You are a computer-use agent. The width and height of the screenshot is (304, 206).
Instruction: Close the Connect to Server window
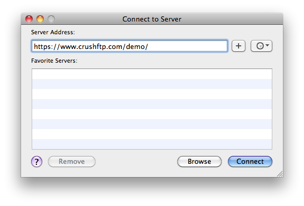tap(29, 19)
